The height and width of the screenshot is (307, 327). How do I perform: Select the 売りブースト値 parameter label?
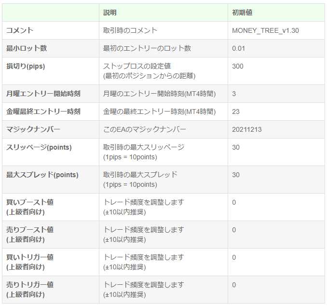point(30,230)
